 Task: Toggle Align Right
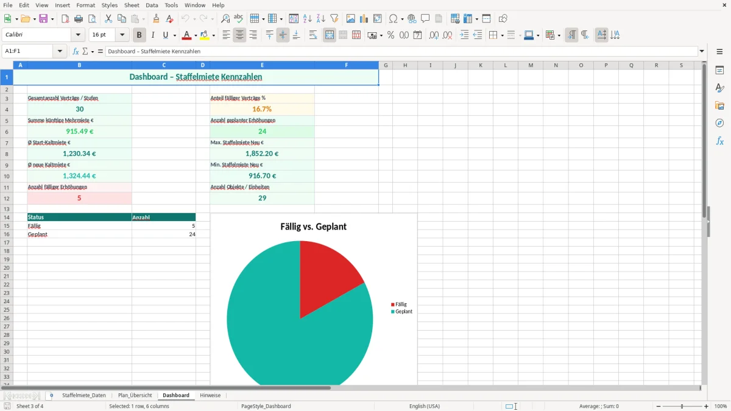(x=253, y=35)
